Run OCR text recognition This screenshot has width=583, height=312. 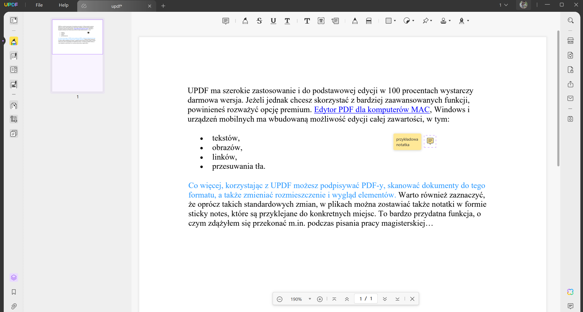point(571,41)
